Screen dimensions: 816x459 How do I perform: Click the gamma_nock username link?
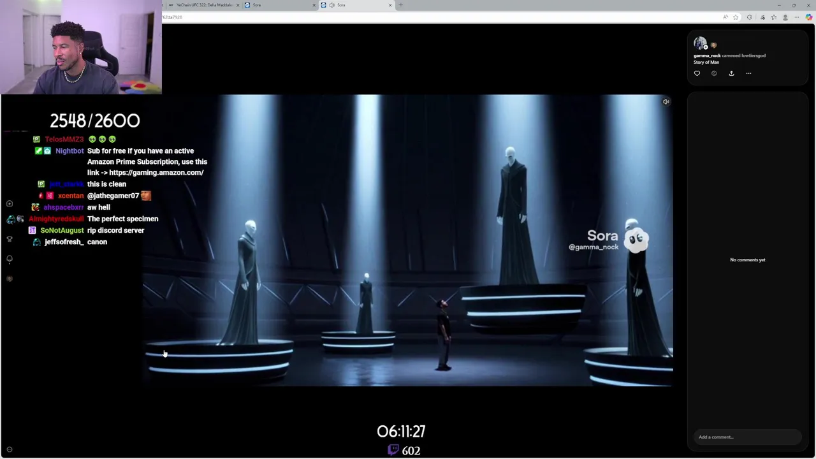coord(707,55)
